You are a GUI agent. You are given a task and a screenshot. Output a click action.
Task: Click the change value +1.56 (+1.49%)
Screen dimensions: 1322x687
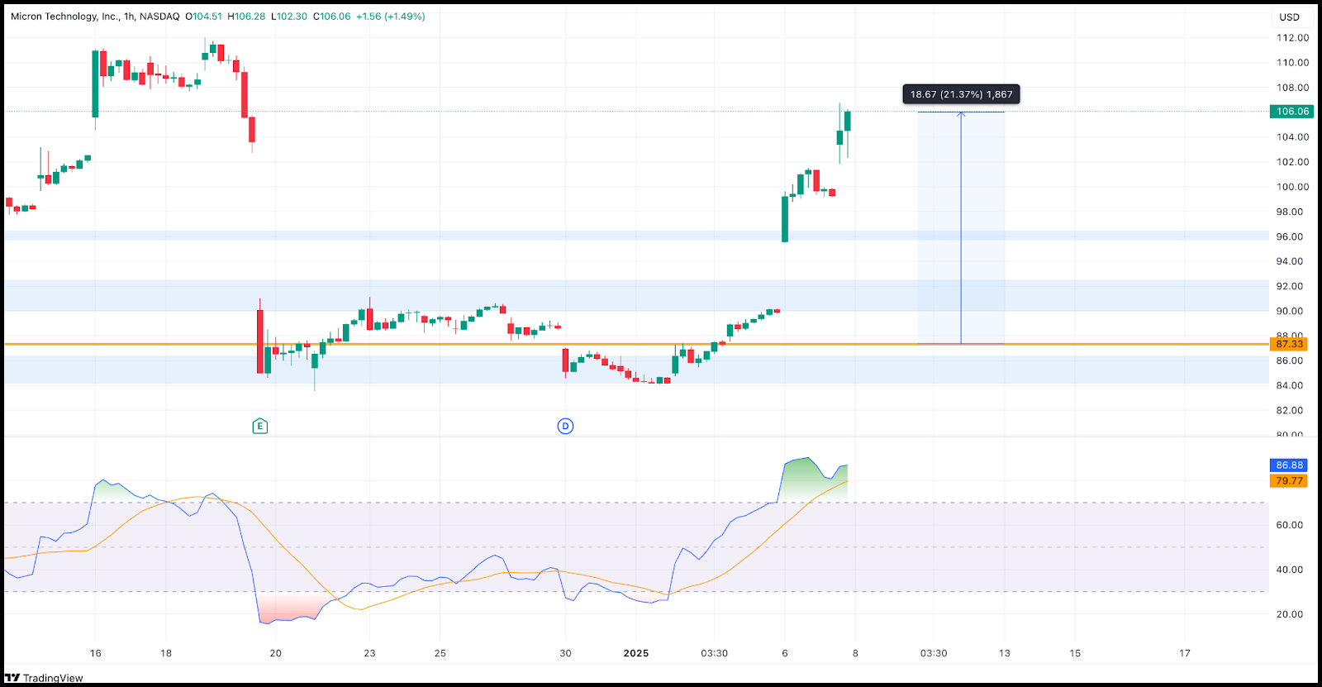[x=391, y=17]
